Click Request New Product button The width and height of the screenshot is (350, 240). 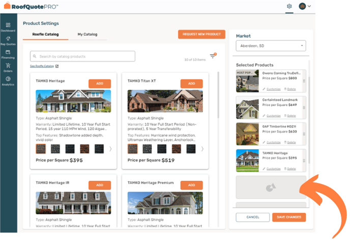[x=201, y=34]
